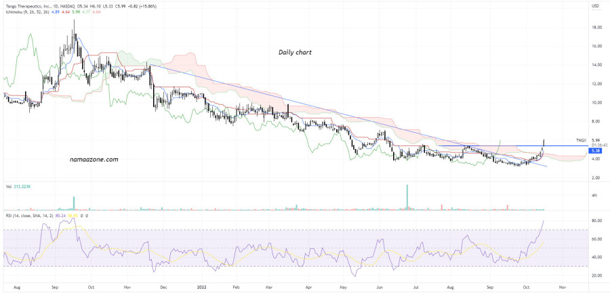Click the 10.00 price axis label
This screenshot has height=293, width=610.
597,103
